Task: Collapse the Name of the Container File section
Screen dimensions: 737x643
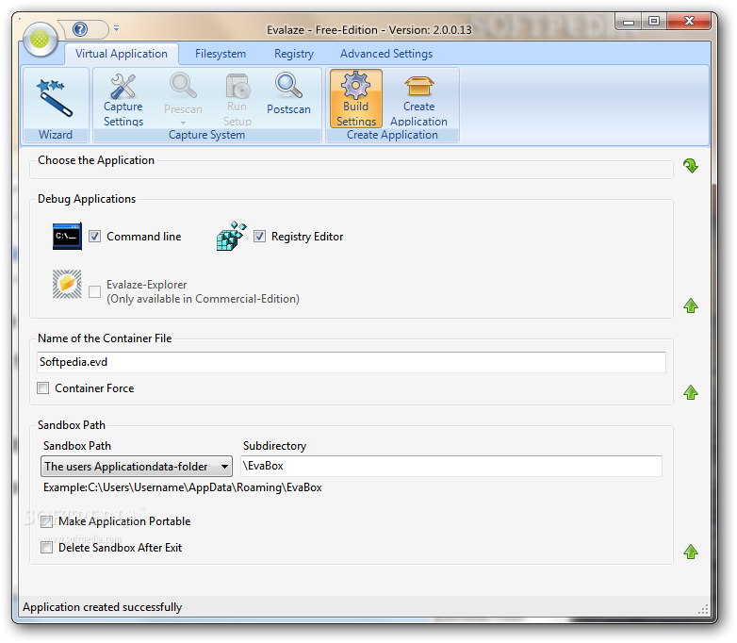Action: tap(691, 392)
